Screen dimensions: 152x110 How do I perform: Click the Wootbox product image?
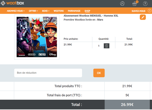pyautogui.click(x=37, y=37)
